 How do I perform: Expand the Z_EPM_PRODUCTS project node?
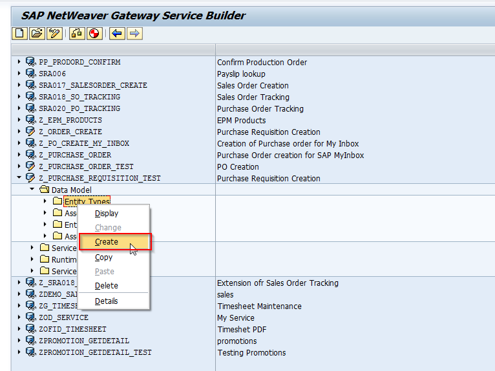point(19,120)
